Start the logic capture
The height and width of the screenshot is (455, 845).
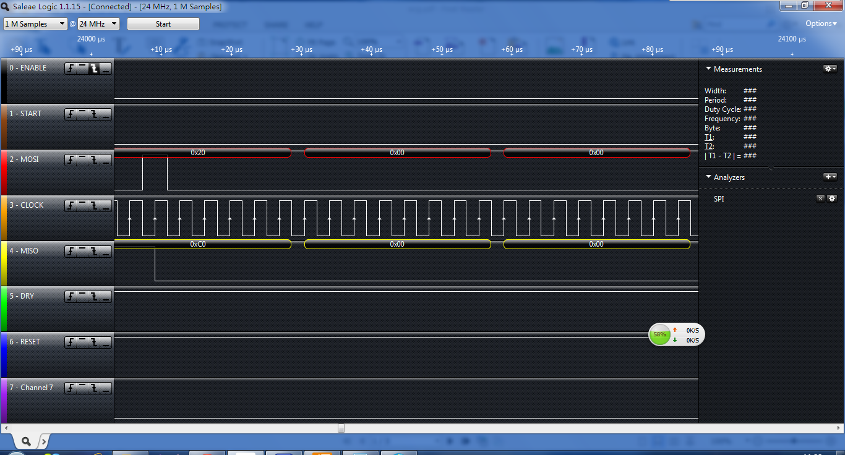pyautogui.click(x=163, y=24)
